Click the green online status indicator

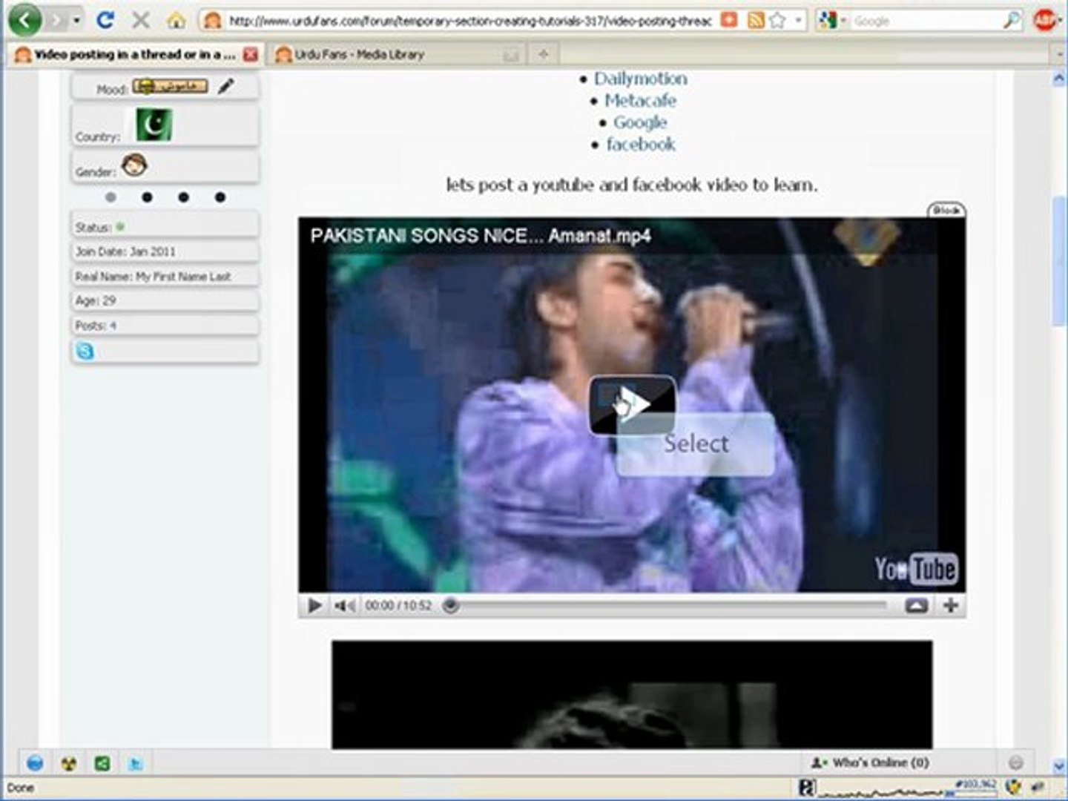120,227
